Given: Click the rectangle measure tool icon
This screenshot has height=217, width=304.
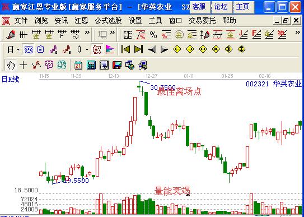Looking at the screenshot, I should [x=102, y=35].
